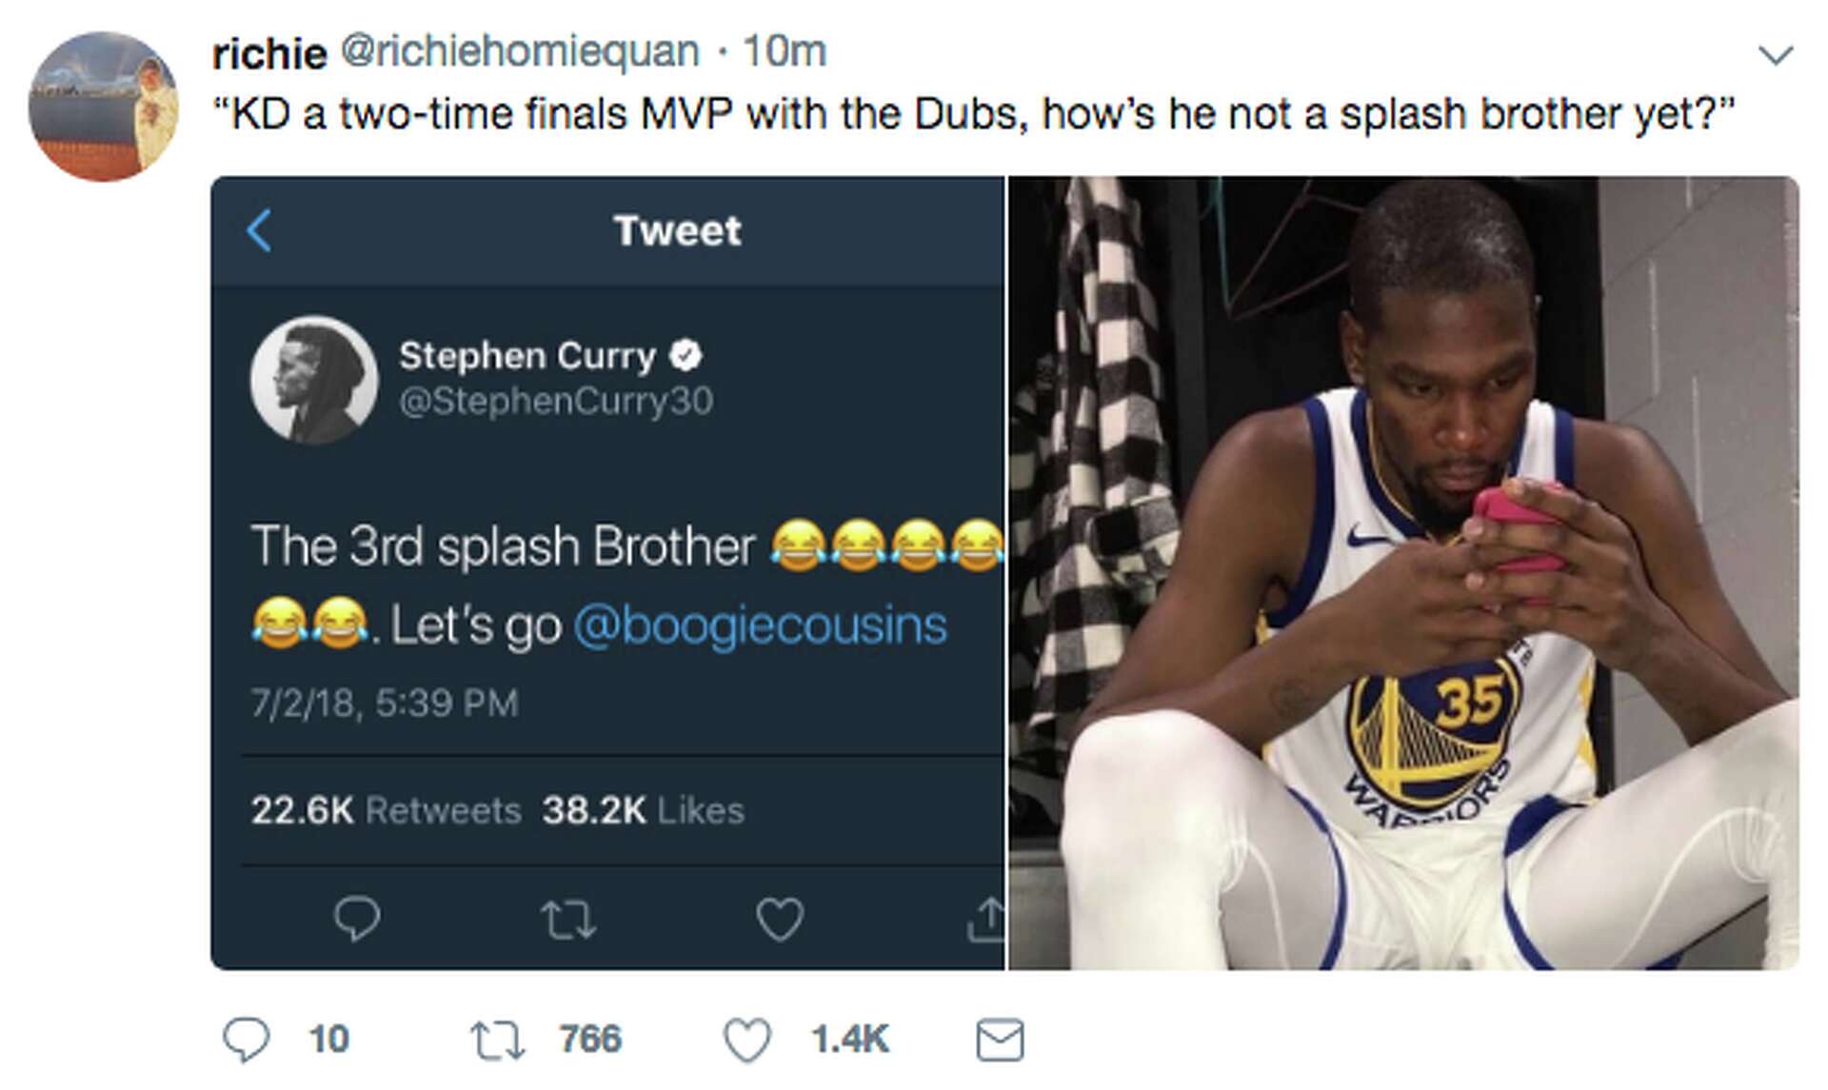Click the heart icon inside the embedded Curry tweet
The image size is (1828, 1090).
pos(780,920)
